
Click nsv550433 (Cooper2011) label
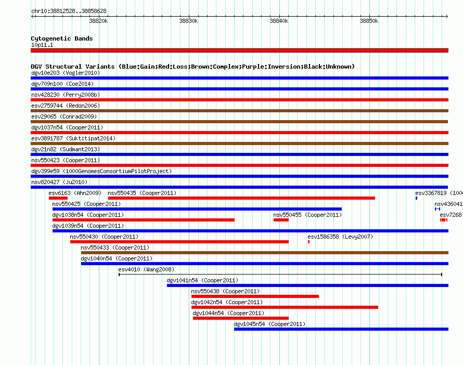pyautogui.click(x=115, y=247)
